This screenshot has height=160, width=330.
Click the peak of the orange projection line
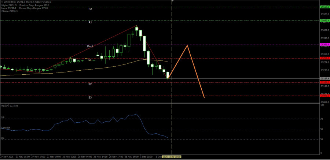pyautogui.click(x=187, y=45)
